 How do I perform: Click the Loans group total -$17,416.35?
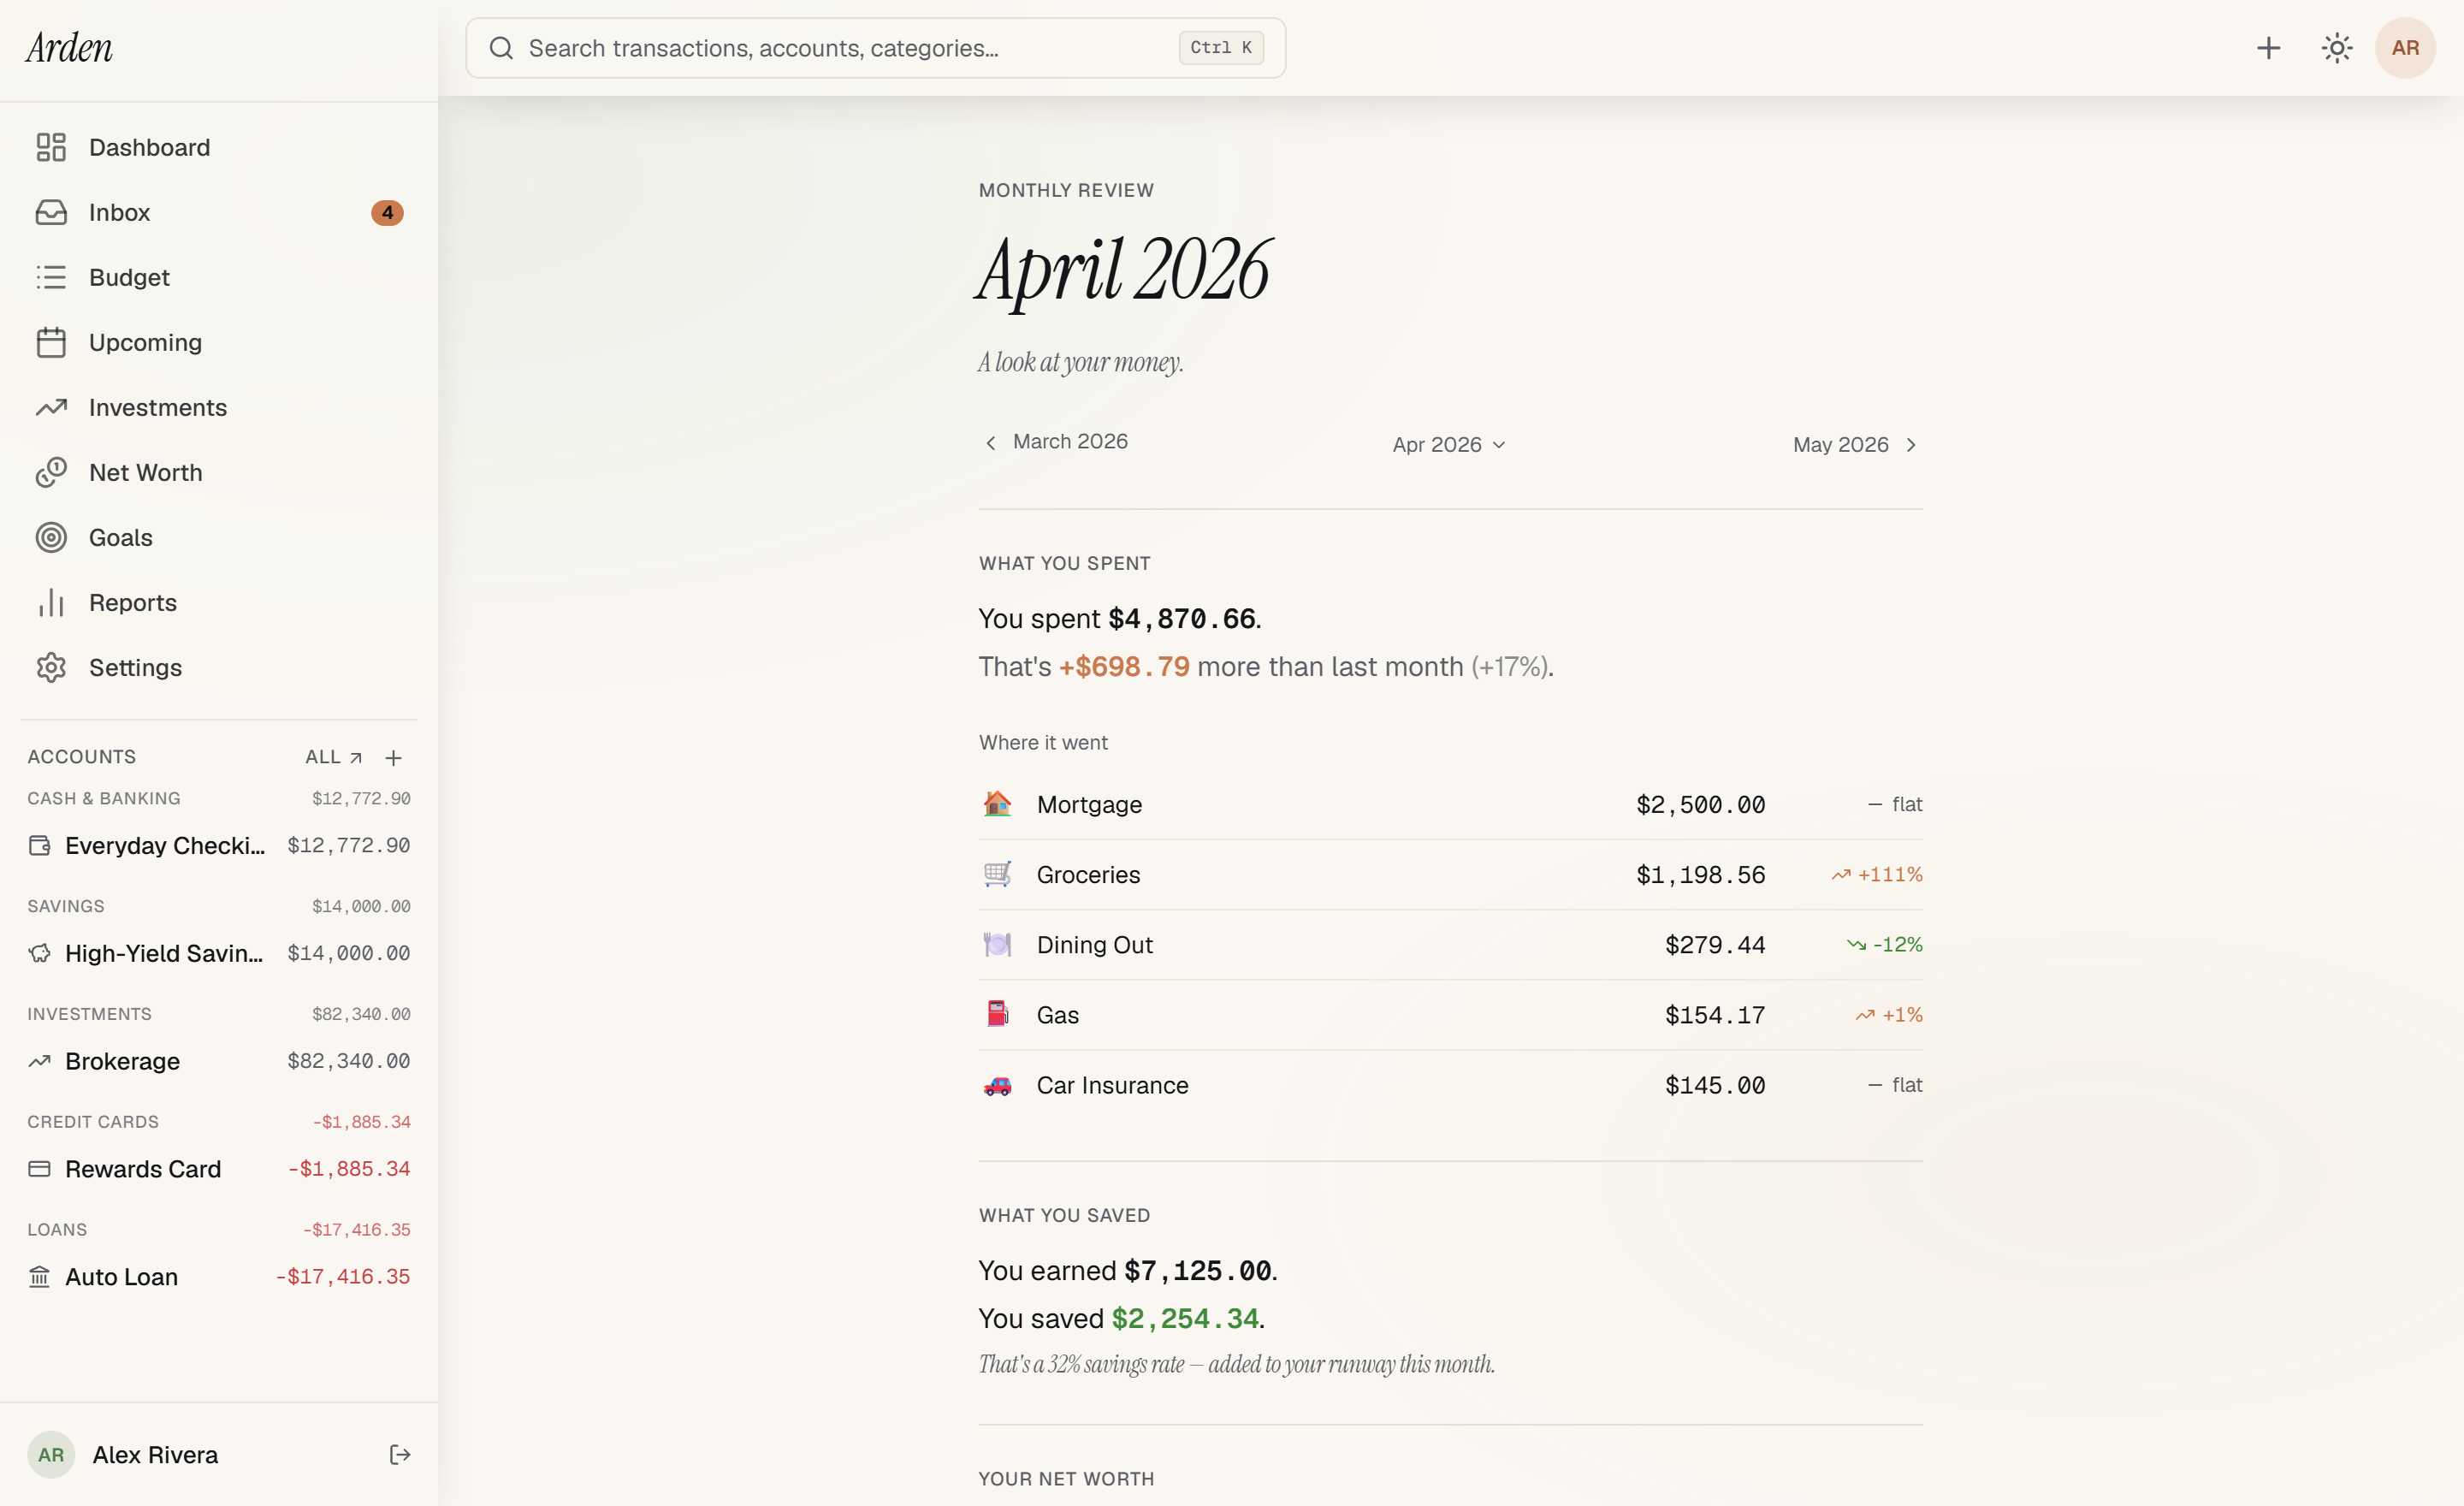tap(356, 1230)
